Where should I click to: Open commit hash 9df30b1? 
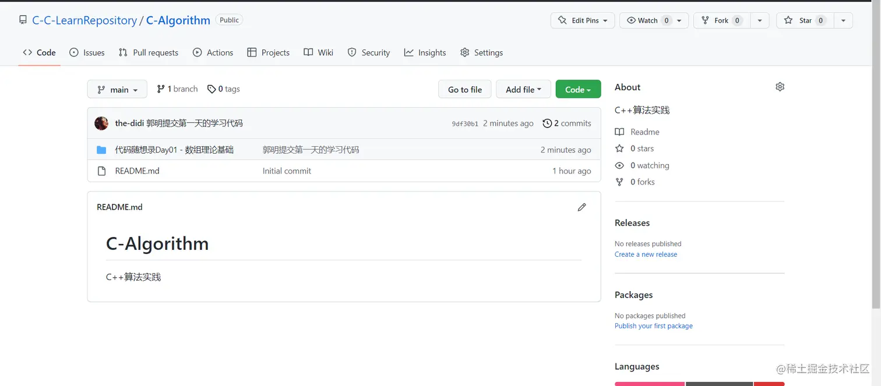tap(465, 124)
